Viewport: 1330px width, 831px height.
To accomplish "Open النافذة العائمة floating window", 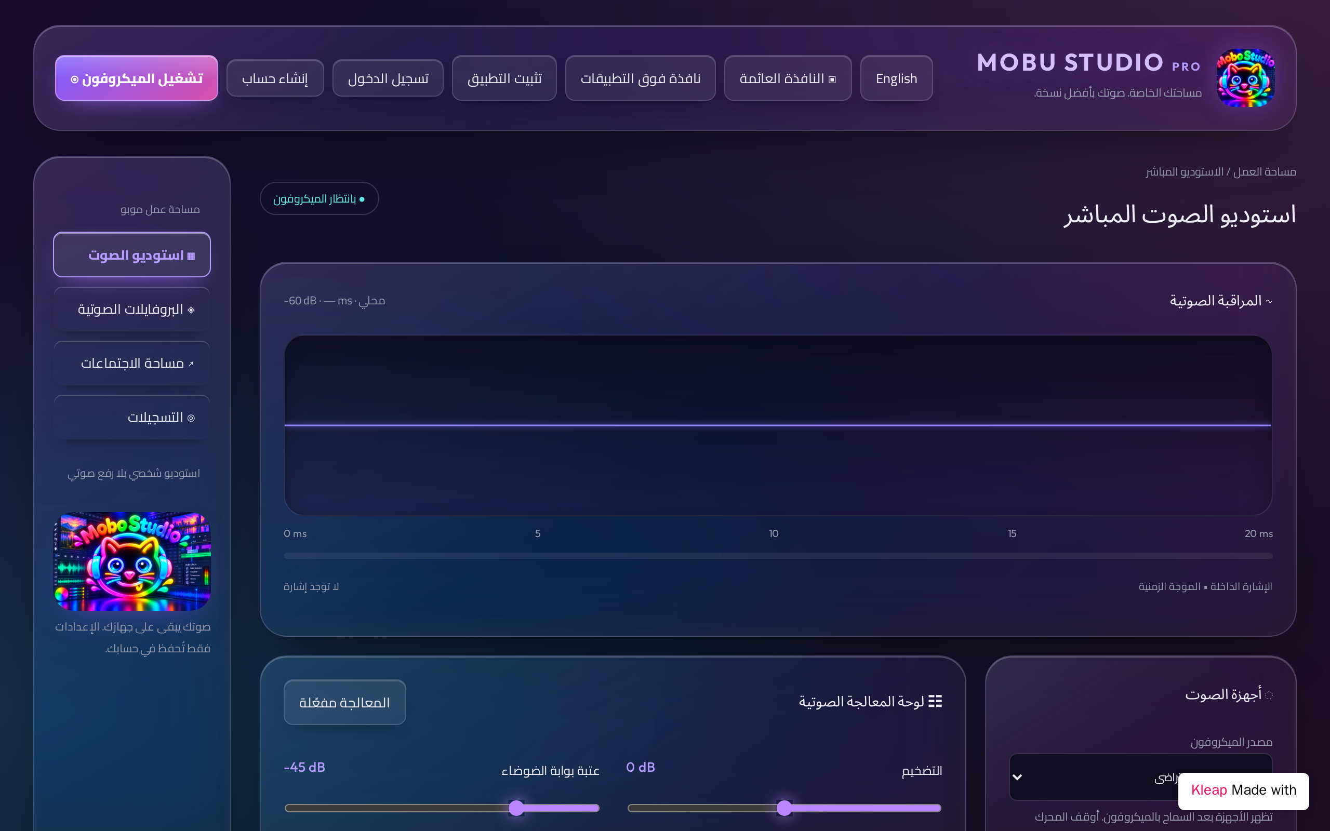I will (788, 78).
